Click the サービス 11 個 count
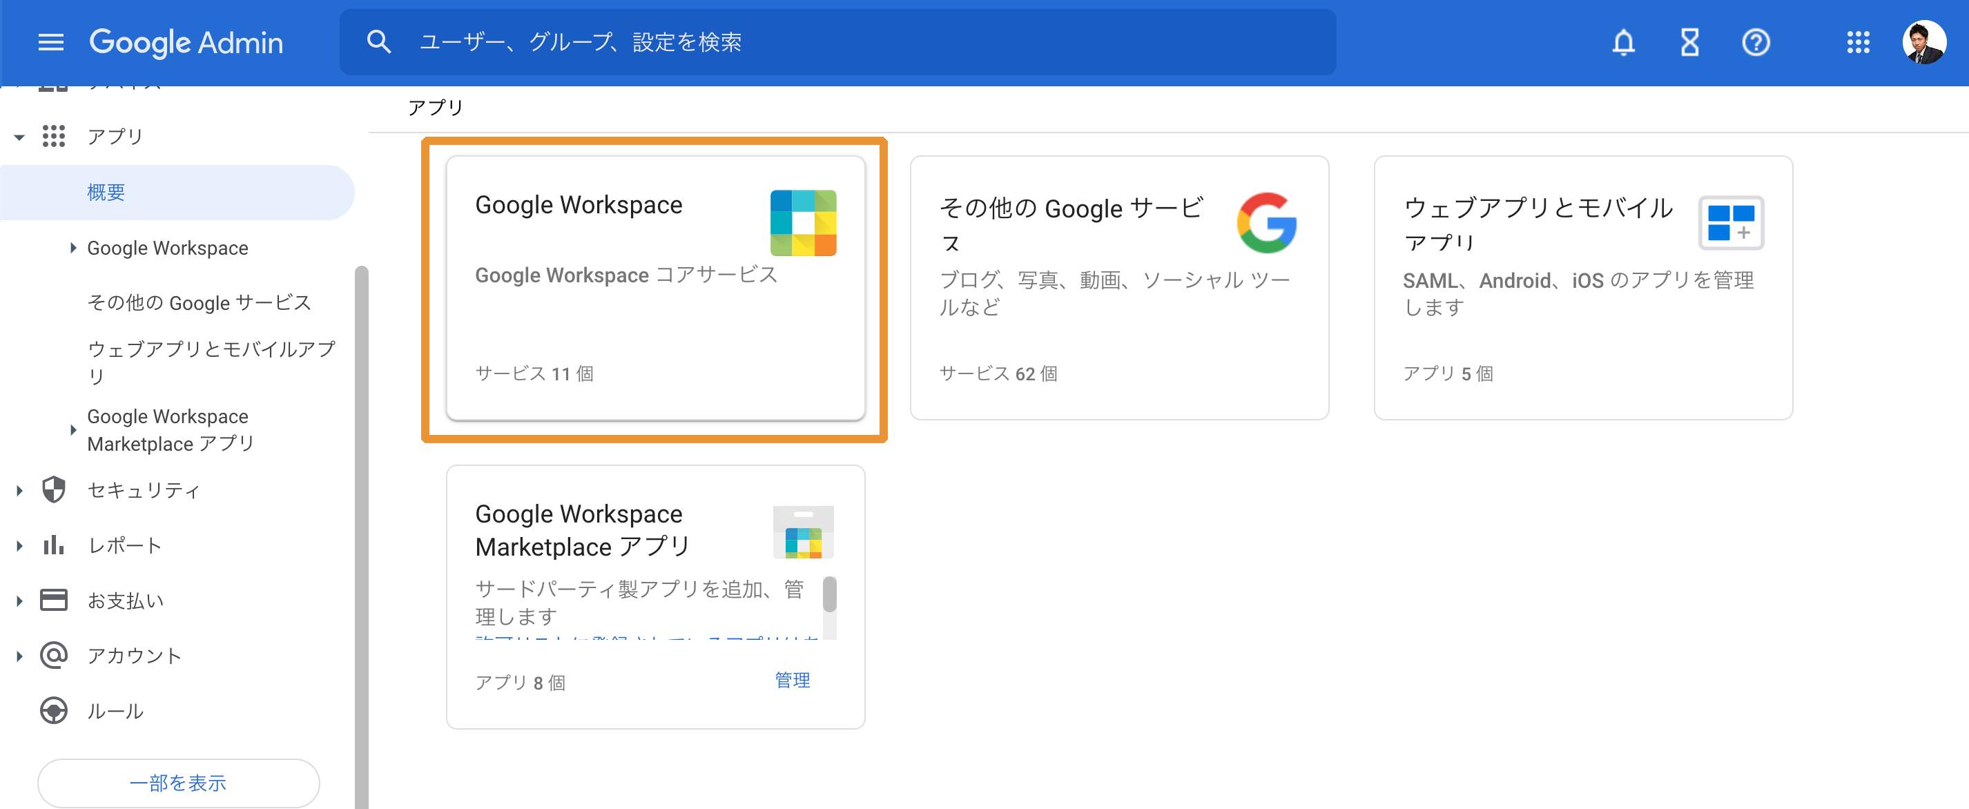Image resolution: width=1969 pixels, height=809 pixels. point(534,373)
